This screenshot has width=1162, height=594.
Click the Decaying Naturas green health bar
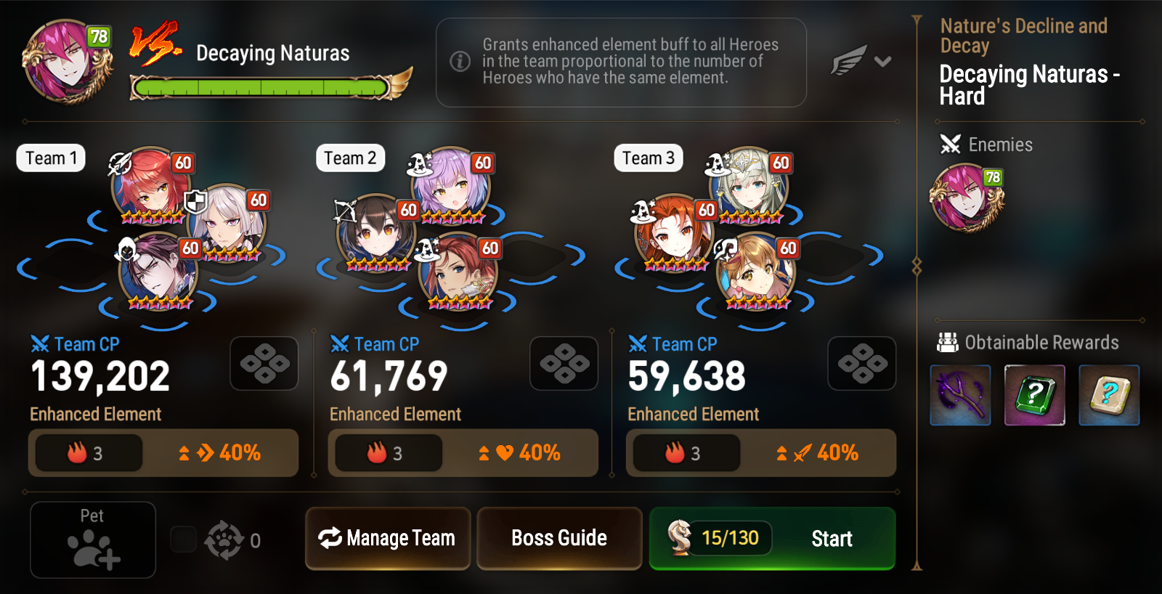pos(261,88)
